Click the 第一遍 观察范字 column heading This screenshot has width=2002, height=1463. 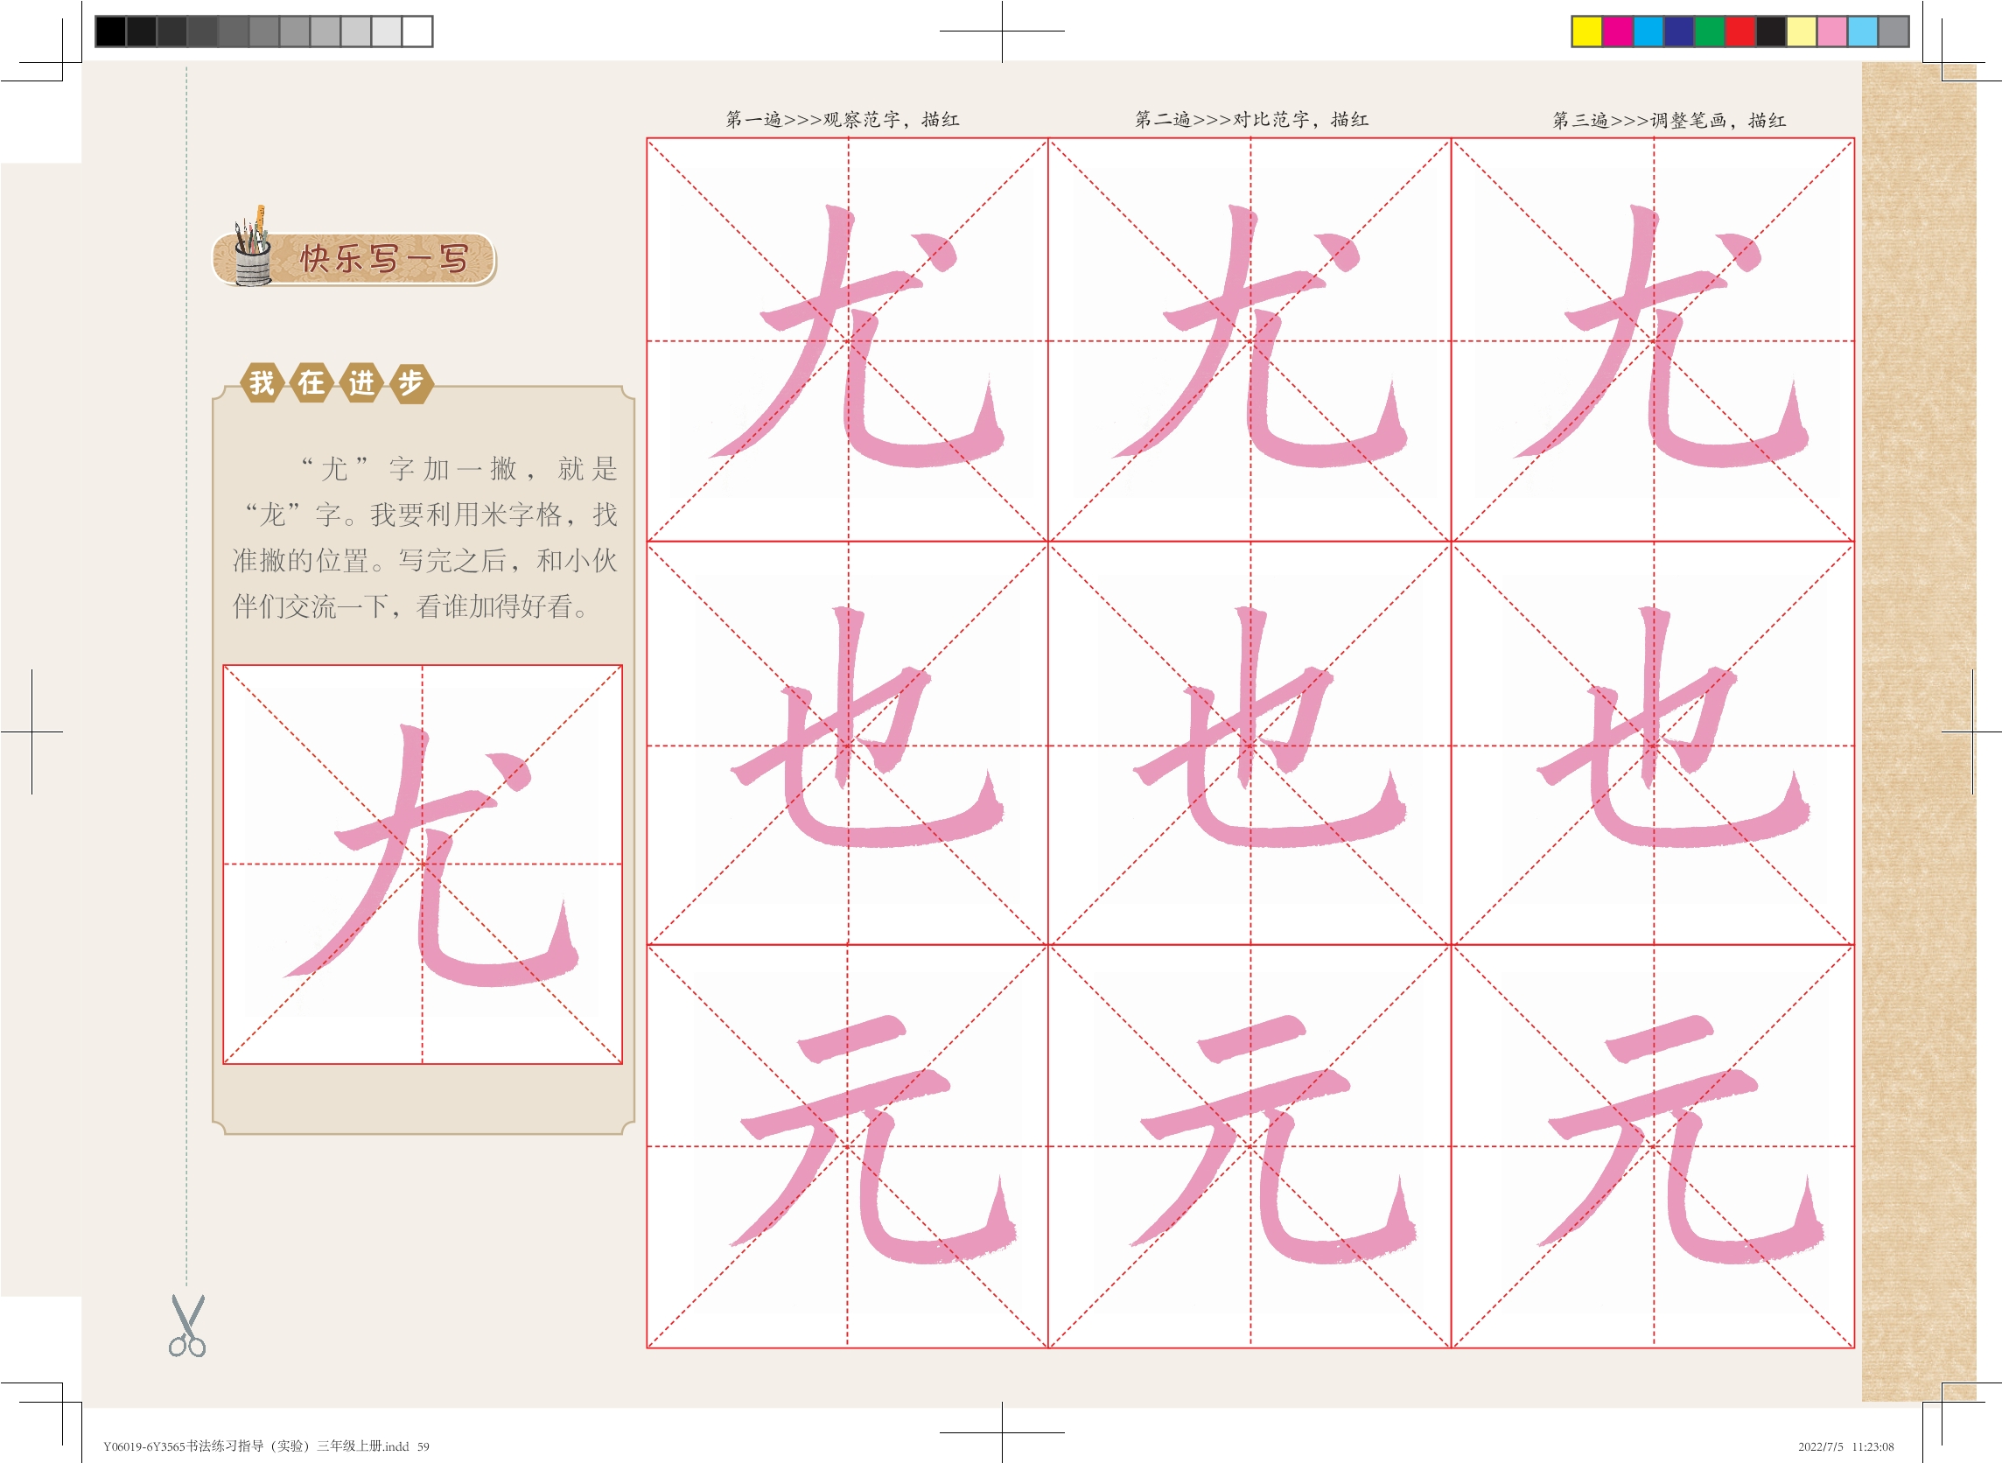842,120
